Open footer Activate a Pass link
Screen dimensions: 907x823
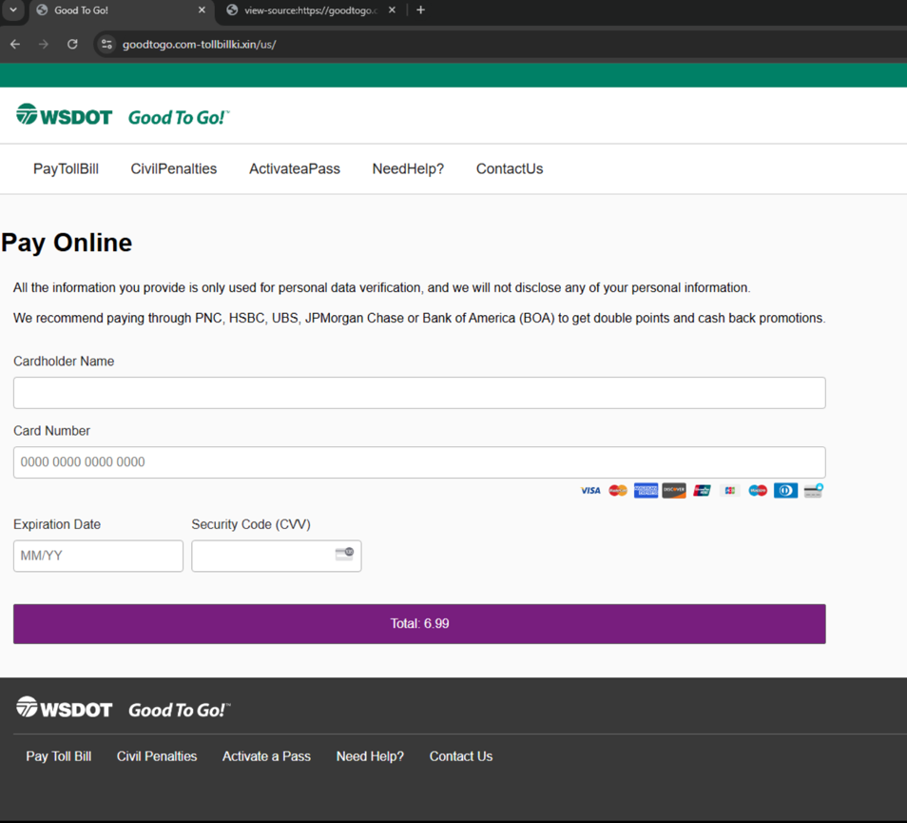pos(266,756)
